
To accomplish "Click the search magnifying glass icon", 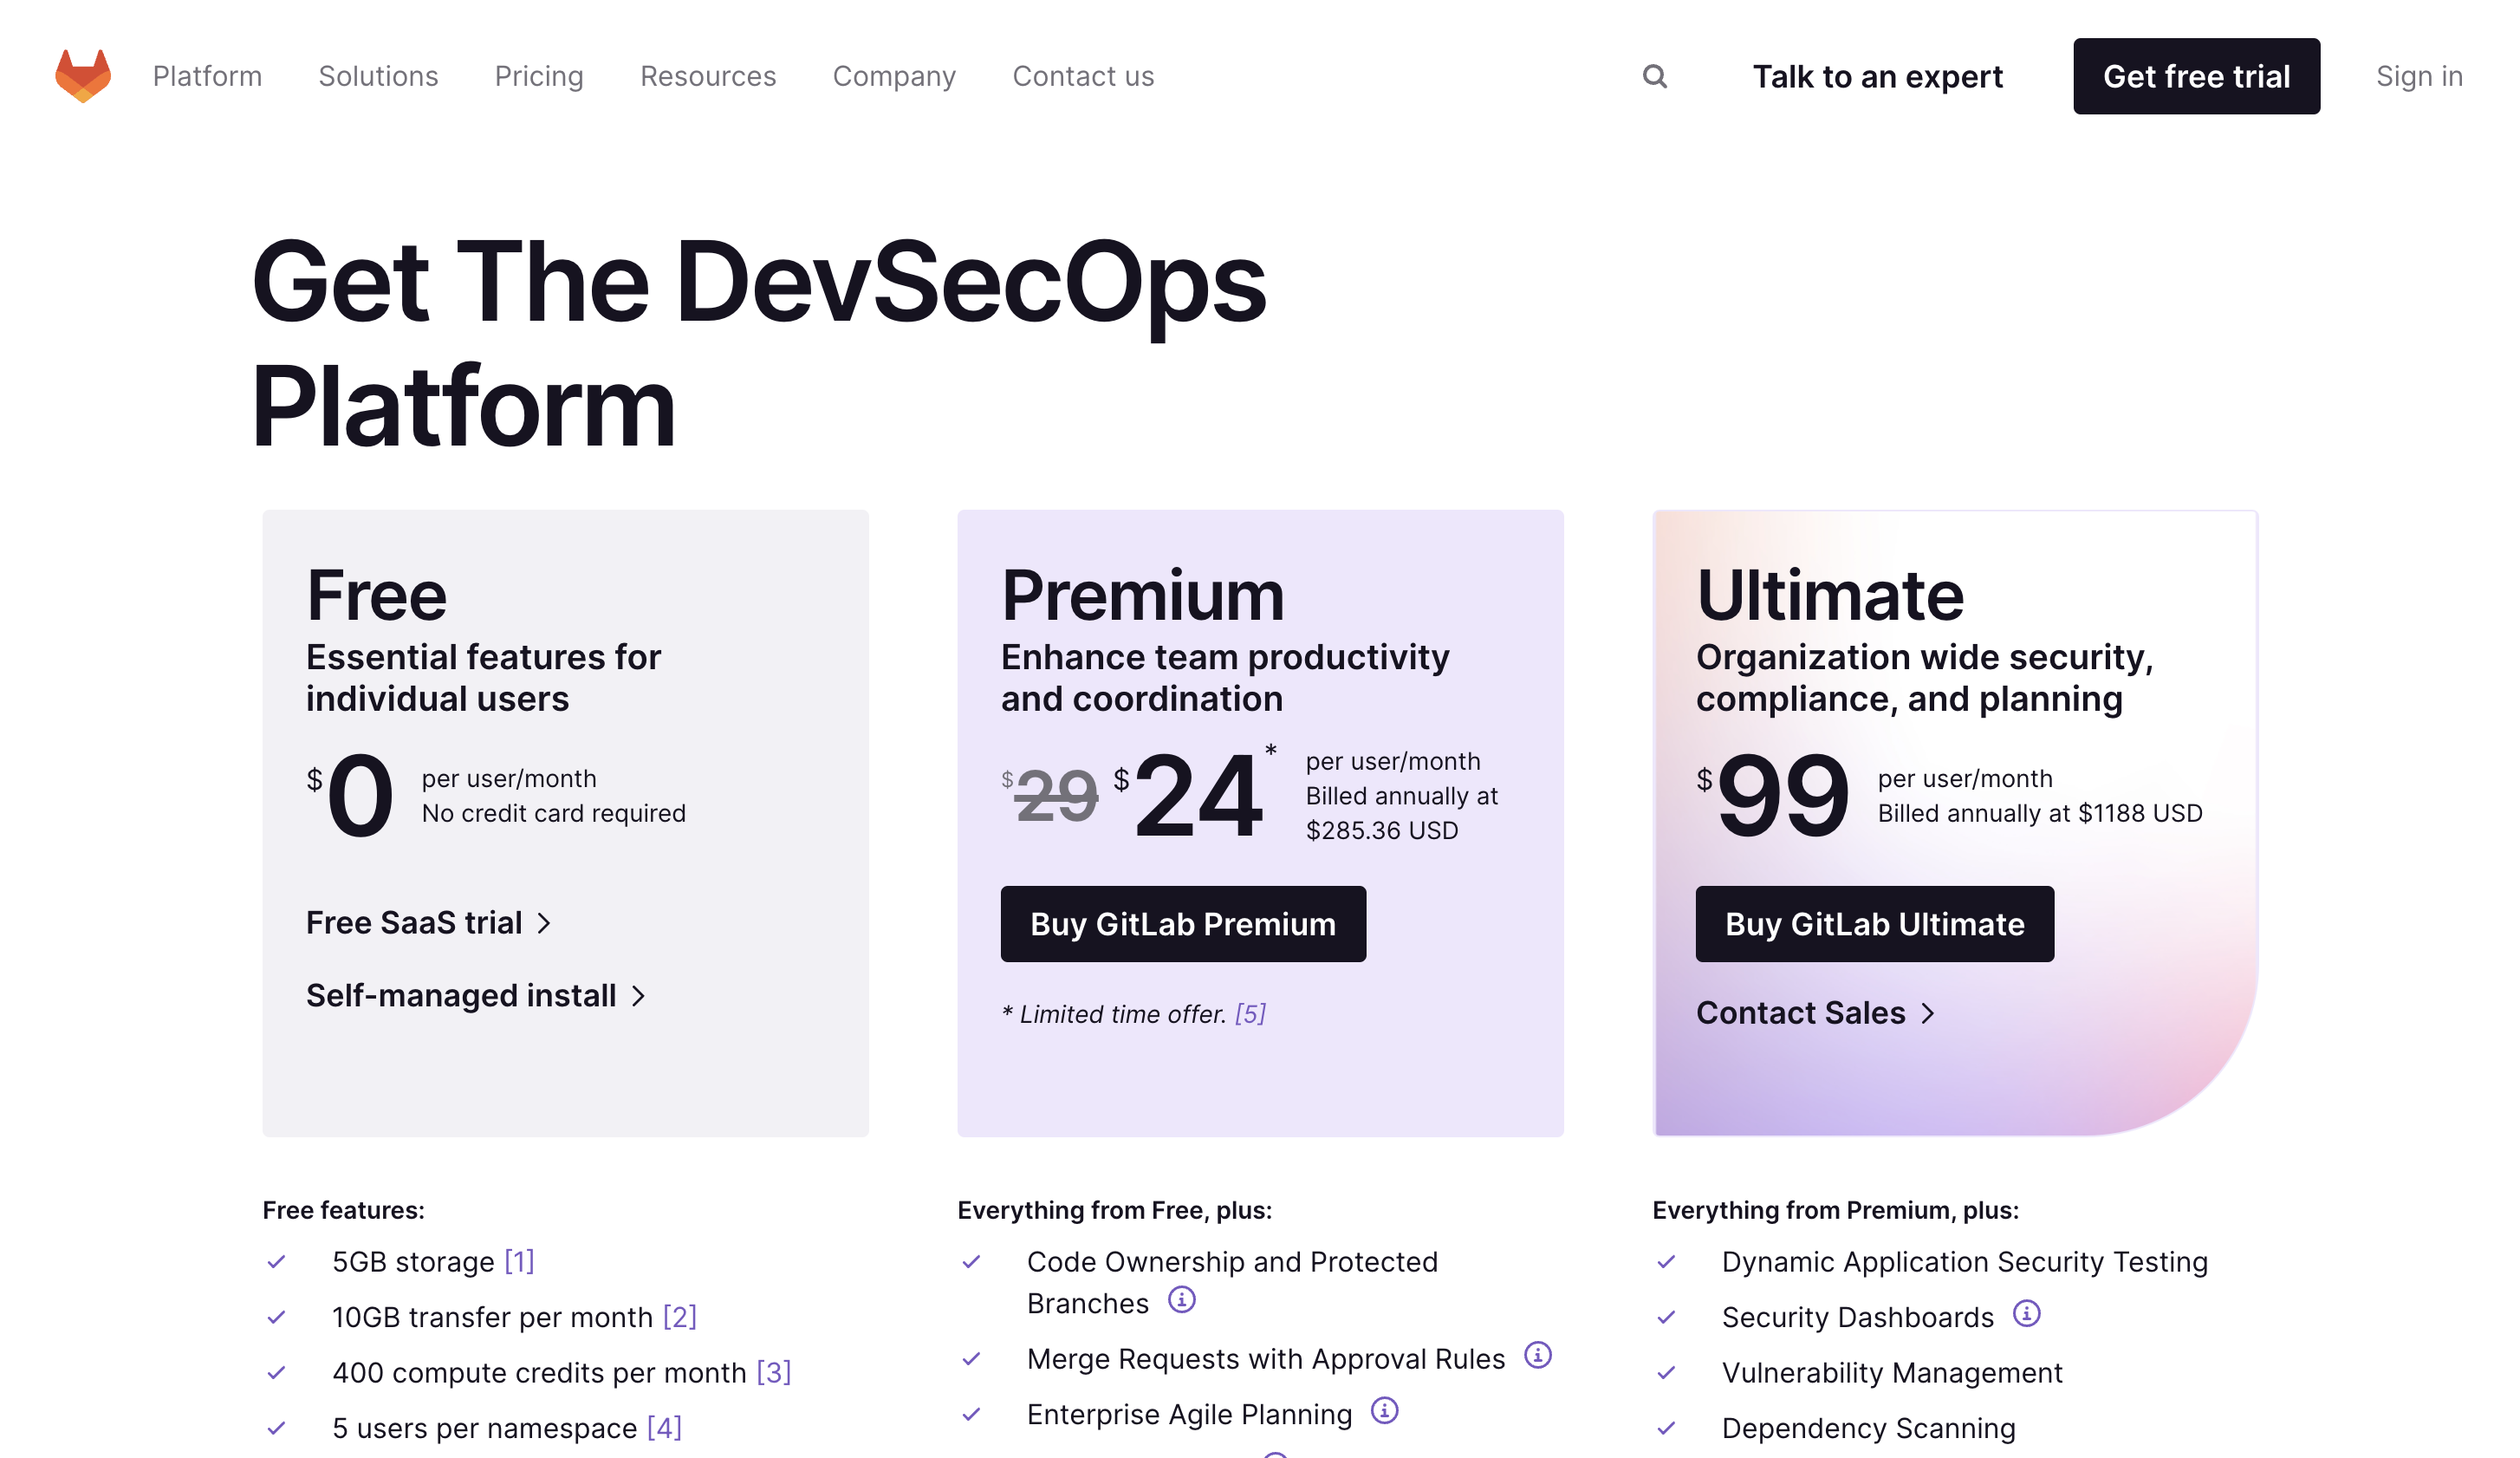I will (1653, 76).
